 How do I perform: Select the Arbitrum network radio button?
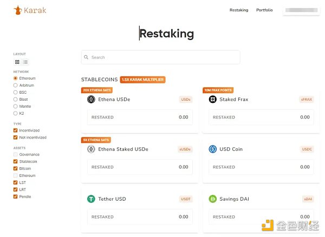16,85
